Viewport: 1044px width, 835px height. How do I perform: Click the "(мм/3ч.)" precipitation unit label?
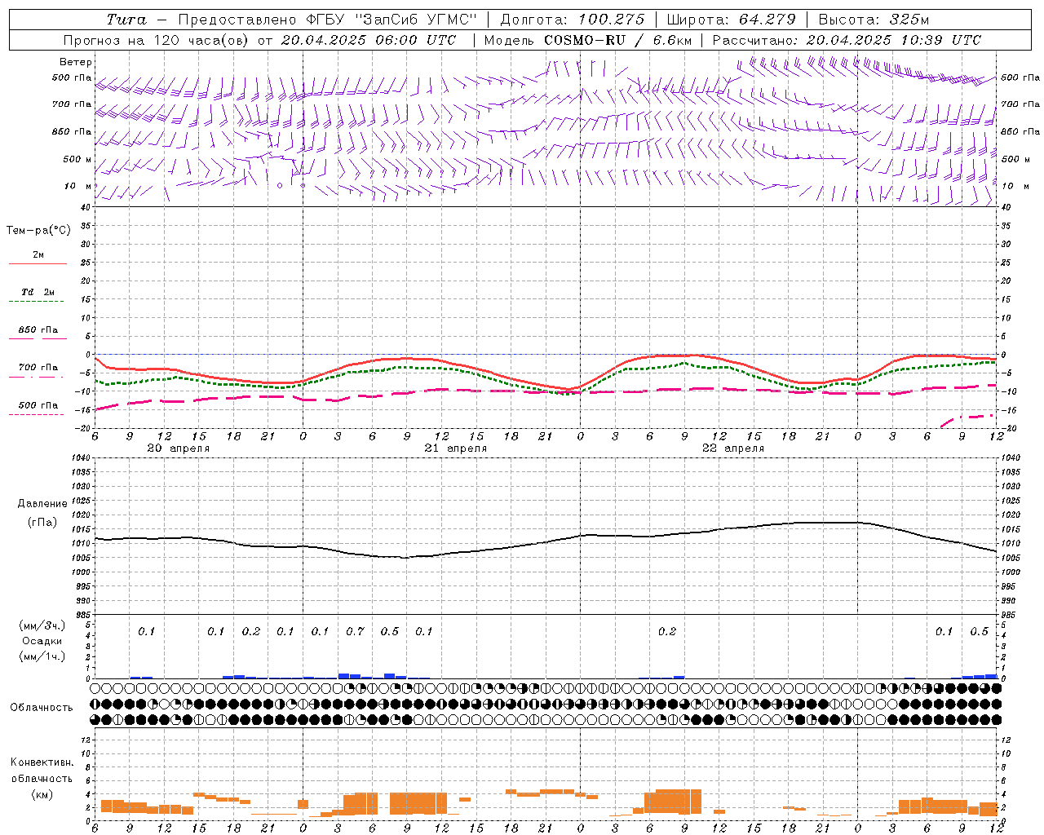(42, 625)
